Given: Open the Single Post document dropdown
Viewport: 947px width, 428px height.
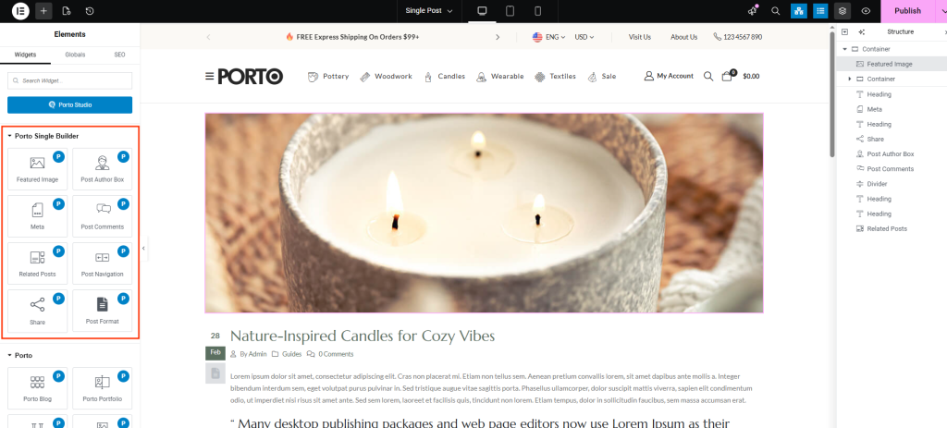Looking at the screenshot, I should point(429,11).
